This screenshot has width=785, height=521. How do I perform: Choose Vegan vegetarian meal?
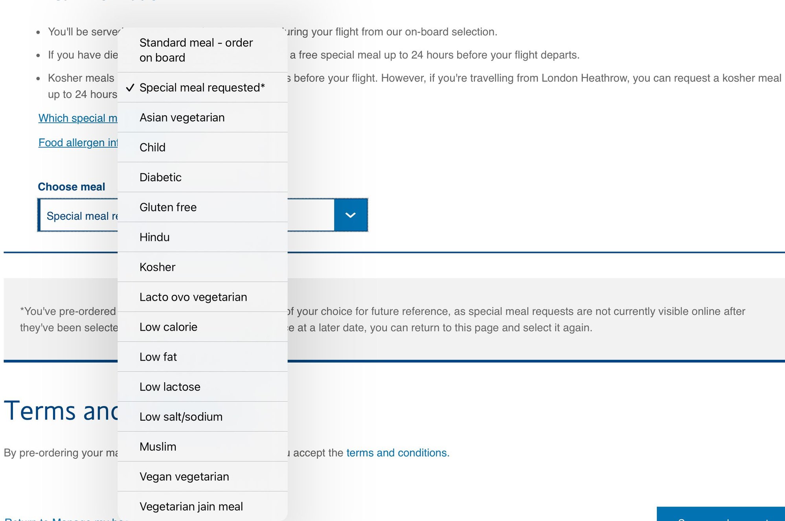(184, 476)
